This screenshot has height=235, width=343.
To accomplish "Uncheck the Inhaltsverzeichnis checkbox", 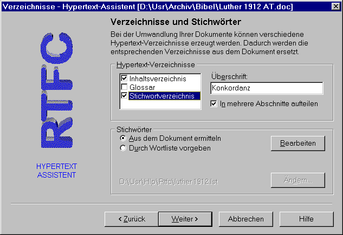I will point(124,79).
